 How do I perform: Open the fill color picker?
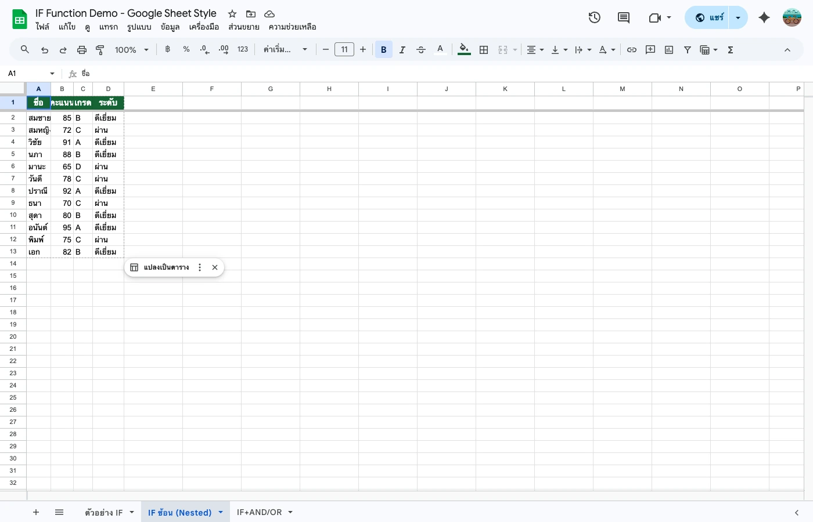click(463, 50)
